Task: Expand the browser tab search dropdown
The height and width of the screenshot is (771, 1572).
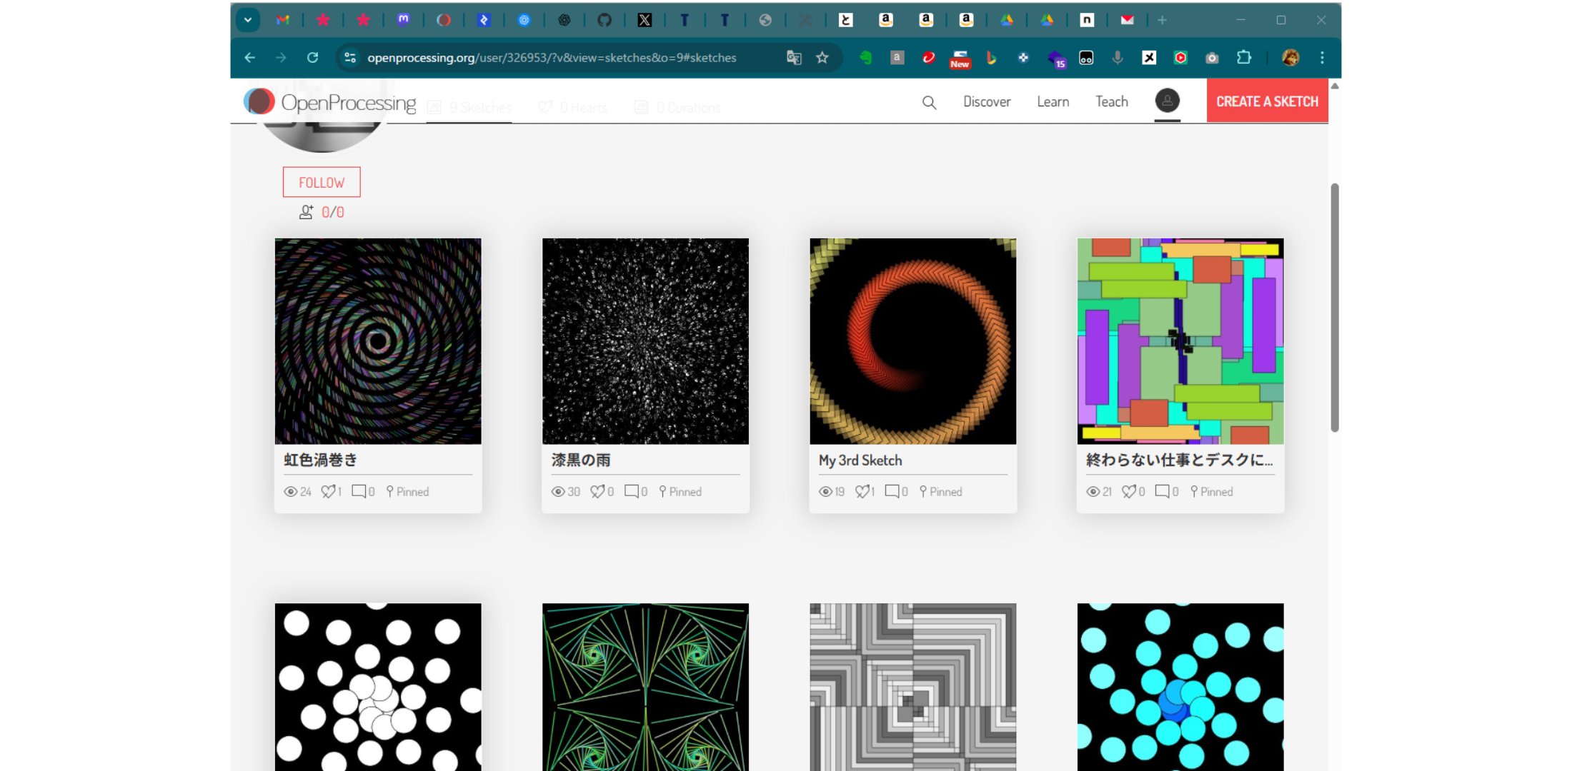Action: pos(248,20)
